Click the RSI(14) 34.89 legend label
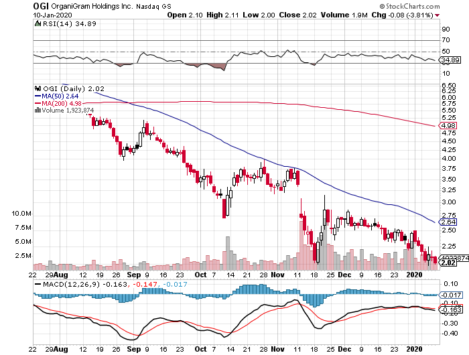Screen dimensions: 469x355 coord(70,23)
